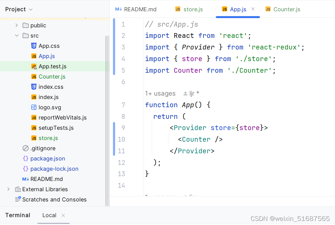
Task: Expand the External Libraries node
Action: pyautogui.click(x=8, y=189)
